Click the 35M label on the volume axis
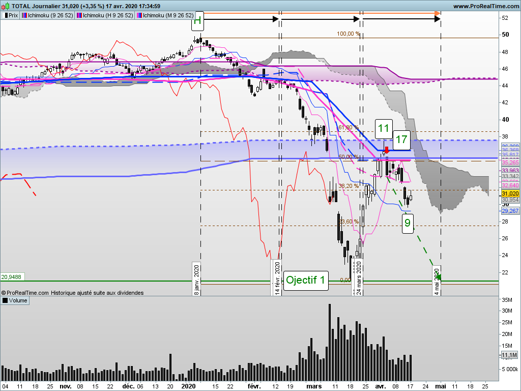The height and width of the screenshot is (391, 521). click(x=507, y=300)
